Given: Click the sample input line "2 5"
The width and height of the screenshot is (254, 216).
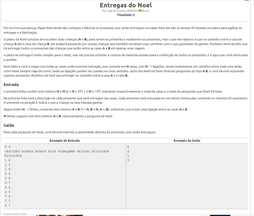Looking at the screenshot, I should (7, 192).
